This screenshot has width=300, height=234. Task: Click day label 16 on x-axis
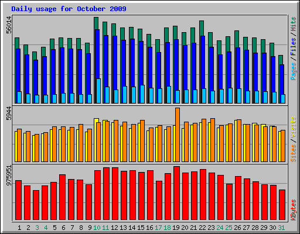pos(149,228)
